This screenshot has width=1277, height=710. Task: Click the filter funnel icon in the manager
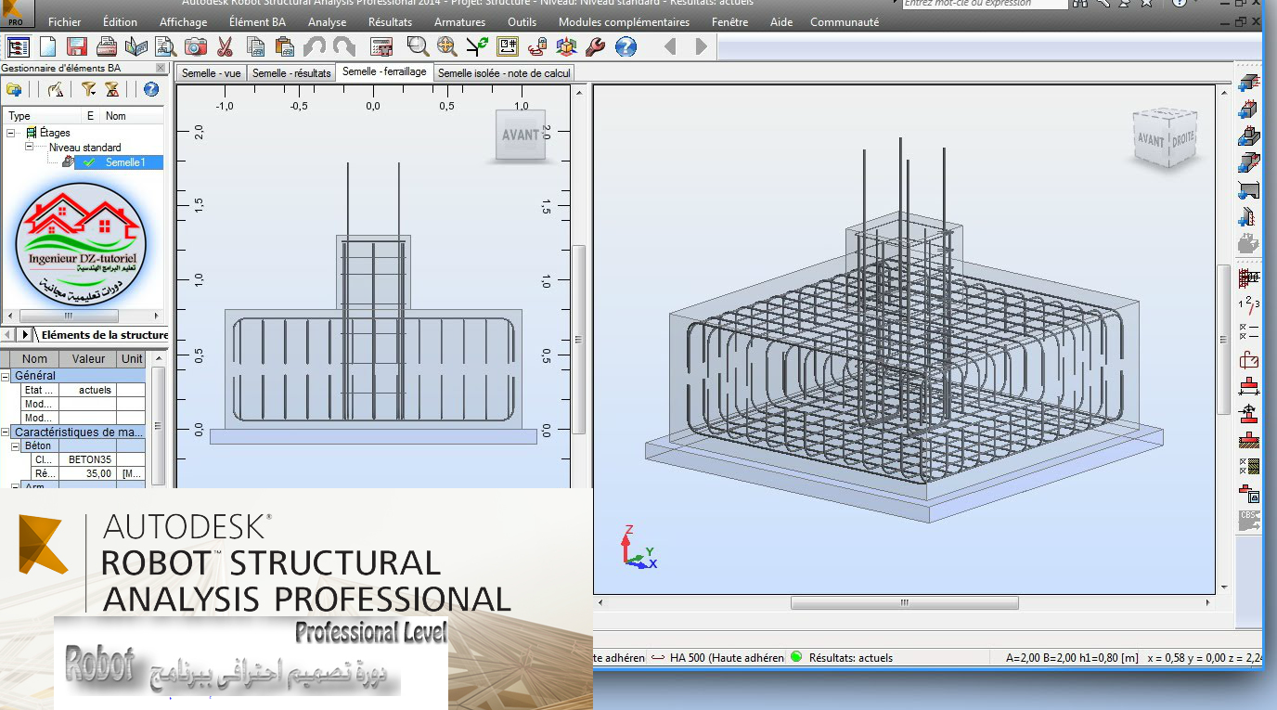[x=88, y=89]
